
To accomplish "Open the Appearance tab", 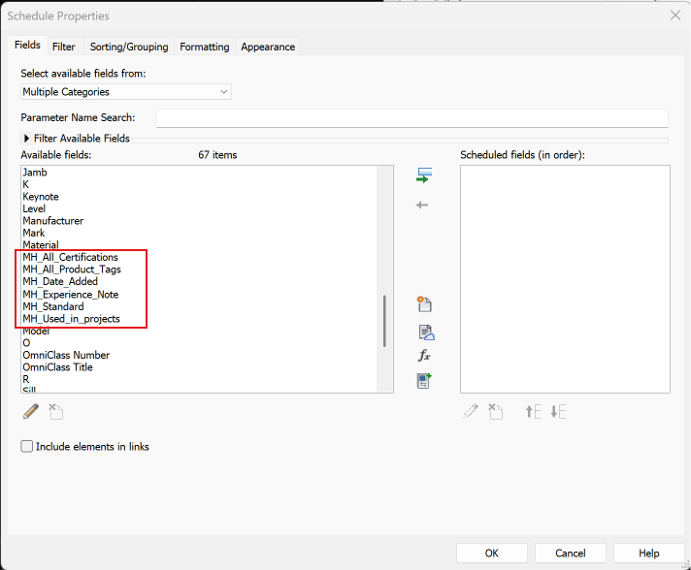I will tap(268, 47).
